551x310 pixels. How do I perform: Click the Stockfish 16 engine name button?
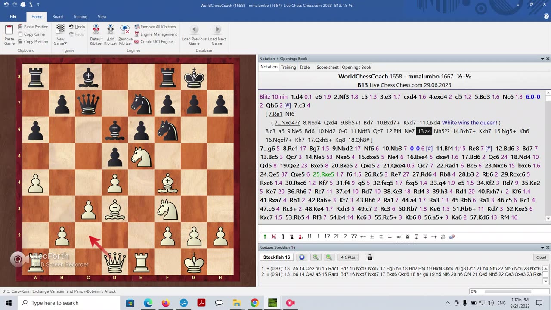coord(277,257)
